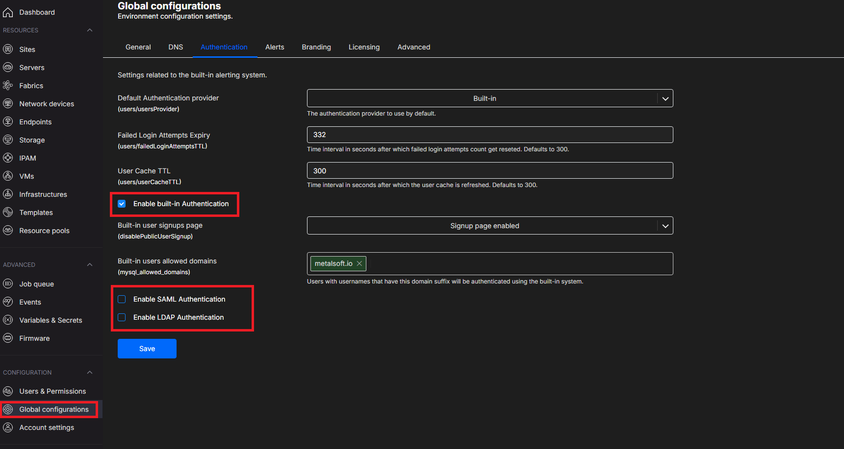Tick the Enable LDAP Authentication checkbox

coord(122,317)
